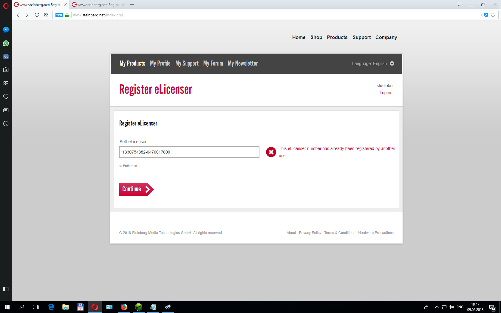This screenshot has width=501, height=313.
Task: Open Hardware Precautions footer link
Action: coord(376,233)
